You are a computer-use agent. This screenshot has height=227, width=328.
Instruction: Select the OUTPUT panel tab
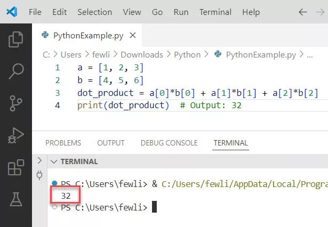110,143
